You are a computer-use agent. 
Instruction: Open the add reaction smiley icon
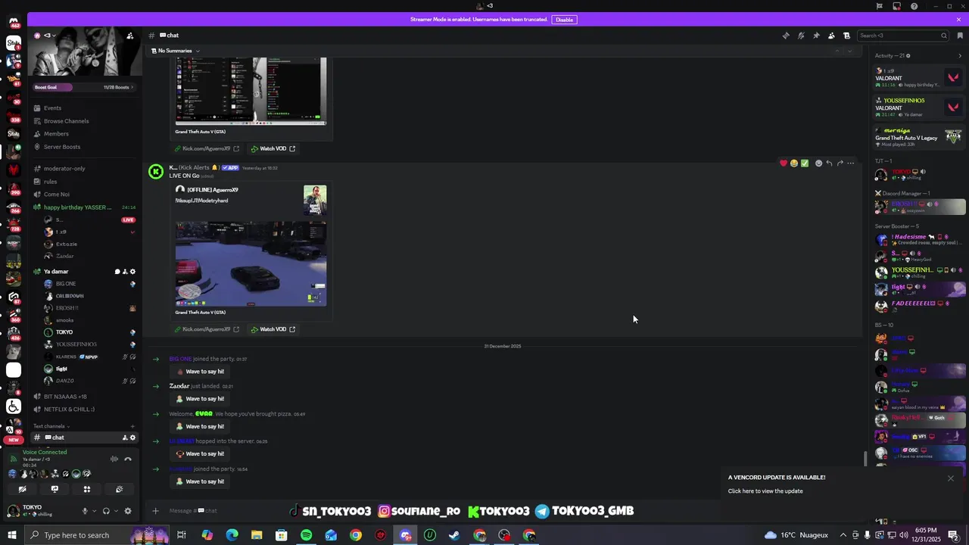coord(818,163)
